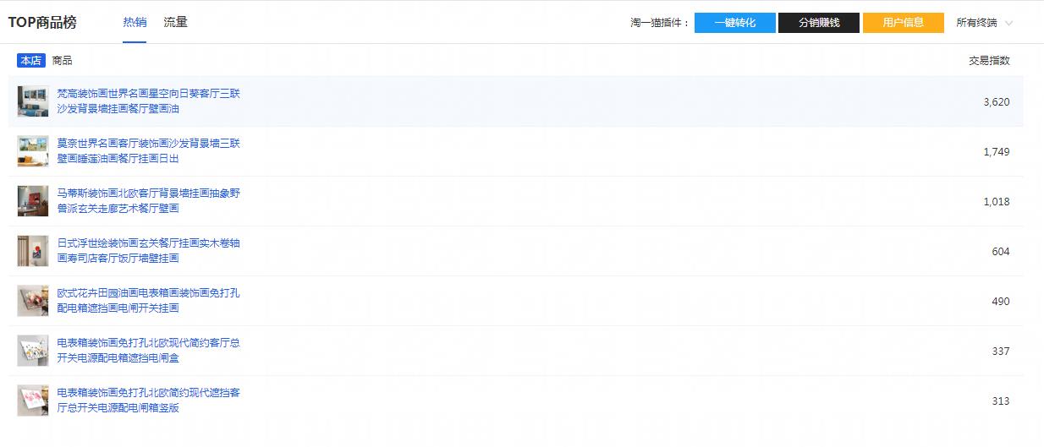The height and width of the screenshot is (447, 1044).
Task: Switch to the 流量 tab
Action: tap(175, 22)
